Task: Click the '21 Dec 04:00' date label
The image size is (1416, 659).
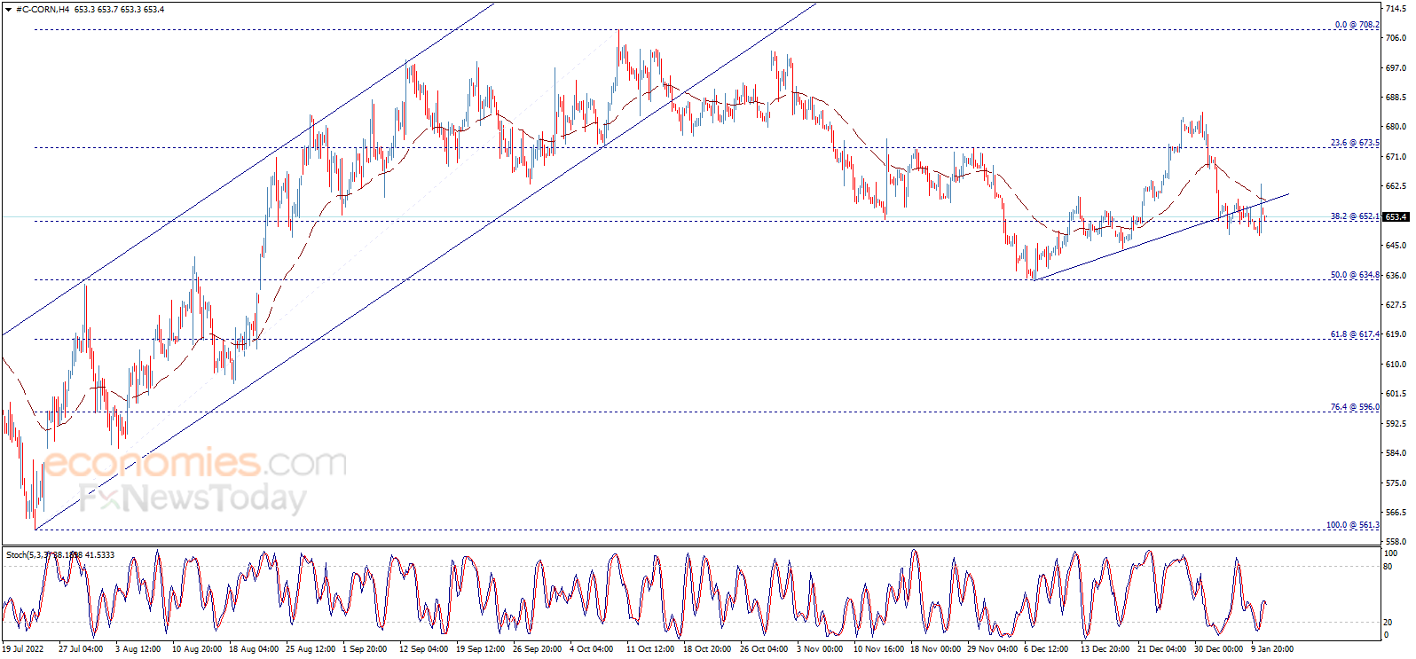Action: [x=1161, y=649]
